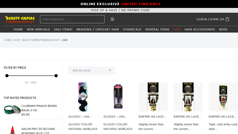Open Hair Accessories menu
This screenshot has height=134, width=238.
coord(200,29)
